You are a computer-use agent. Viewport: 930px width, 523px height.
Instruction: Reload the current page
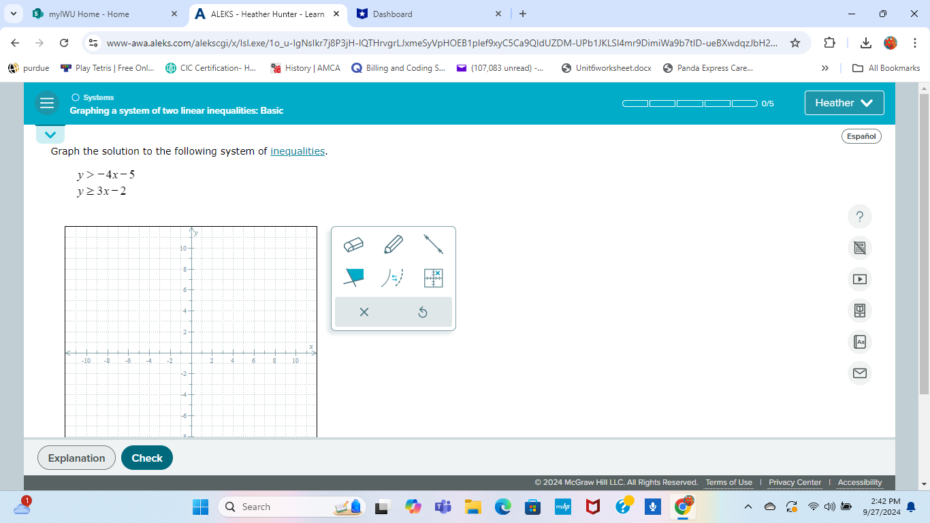coord(64,43)
